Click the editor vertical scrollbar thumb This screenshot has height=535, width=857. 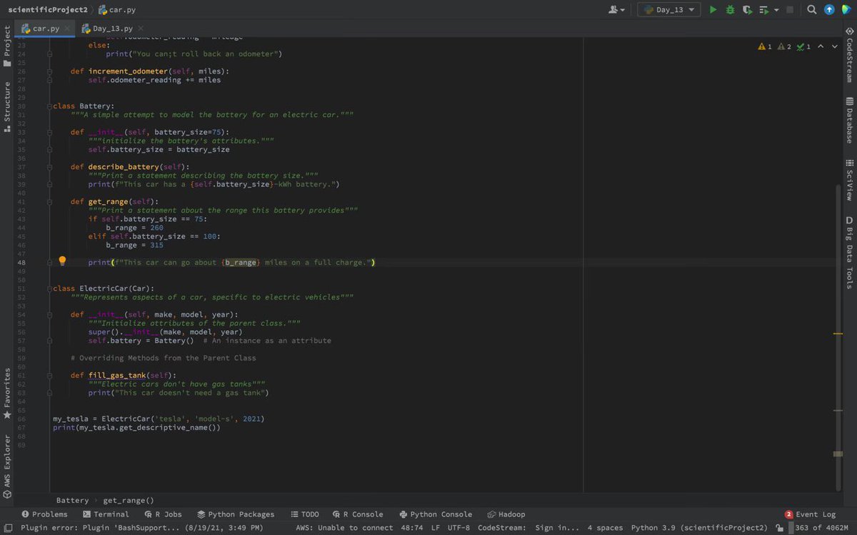click(838, 337)
